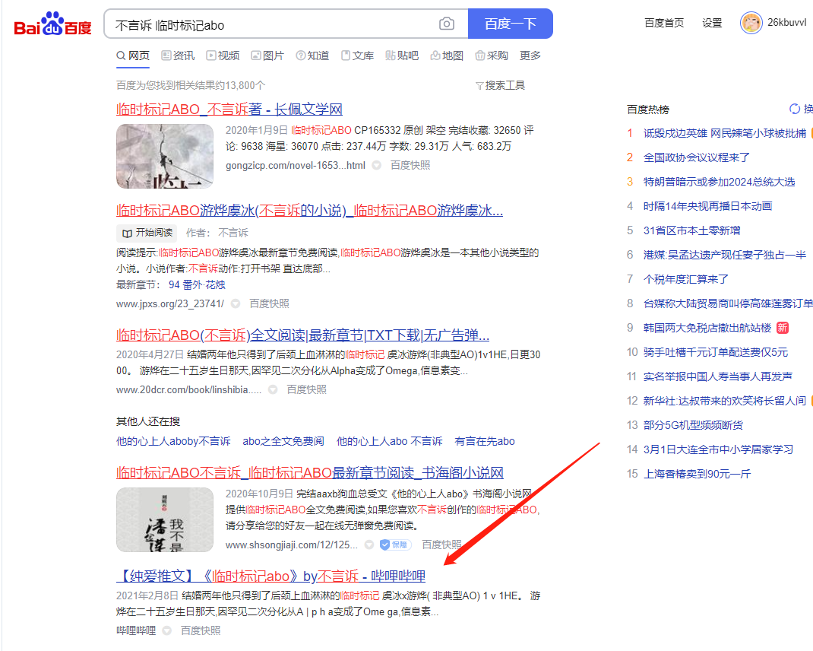Open hot topic 实名举报中国人寿当事人再发声

point(718,376)
